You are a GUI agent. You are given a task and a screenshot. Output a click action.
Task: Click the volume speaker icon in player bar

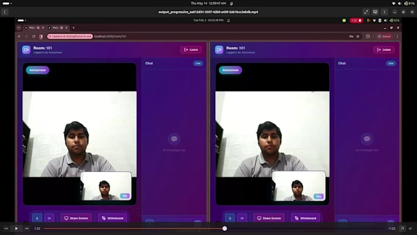click(410, 228)
